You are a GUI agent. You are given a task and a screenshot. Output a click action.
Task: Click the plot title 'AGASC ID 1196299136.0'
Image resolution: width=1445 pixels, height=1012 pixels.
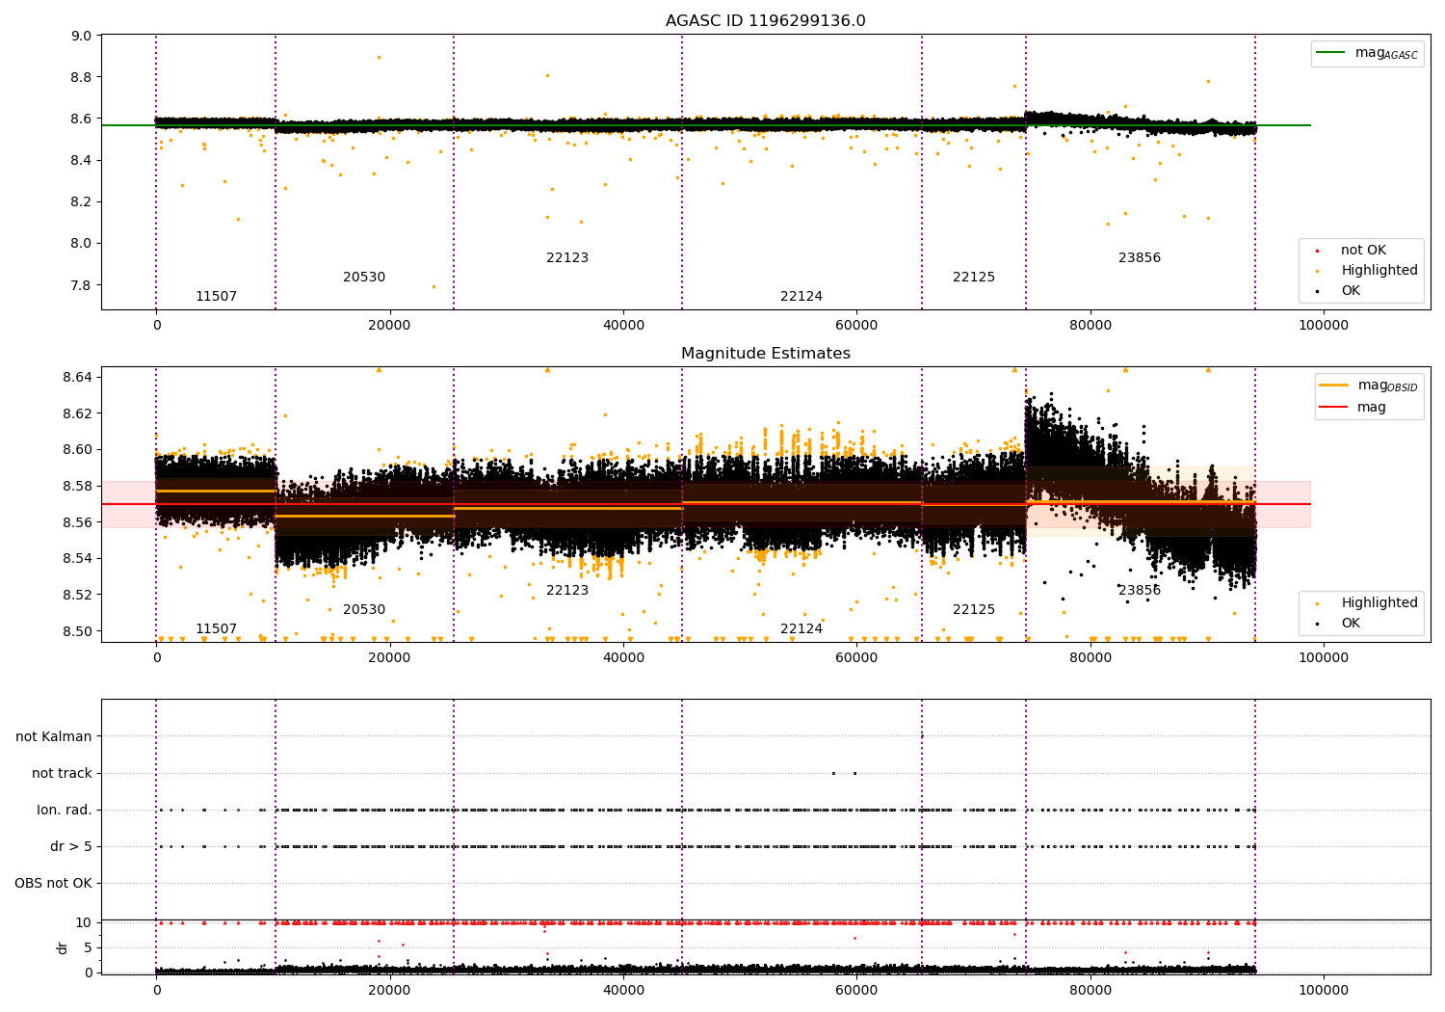[765, 21]
